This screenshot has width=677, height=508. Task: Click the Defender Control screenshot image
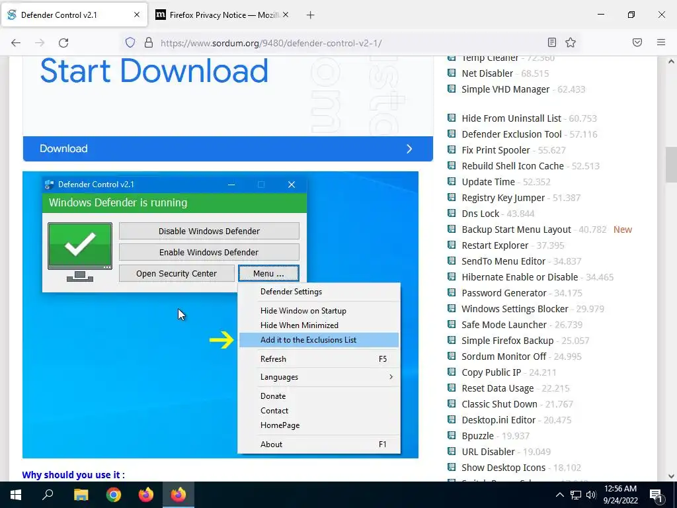click(x=220, y=314)
